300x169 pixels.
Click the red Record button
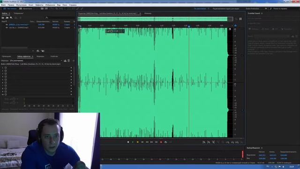pos(161,142)
